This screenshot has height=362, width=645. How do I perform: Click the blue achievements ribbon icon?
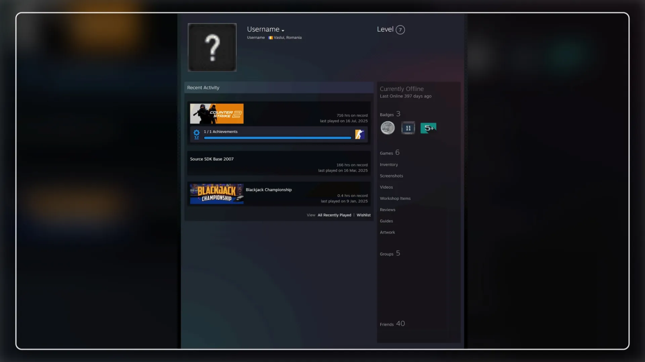[197, 134]
